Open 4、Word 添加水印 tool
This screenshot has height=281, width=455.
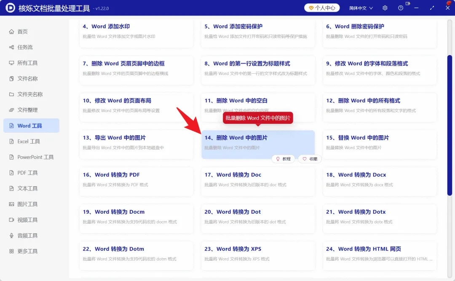pos(136,33)
